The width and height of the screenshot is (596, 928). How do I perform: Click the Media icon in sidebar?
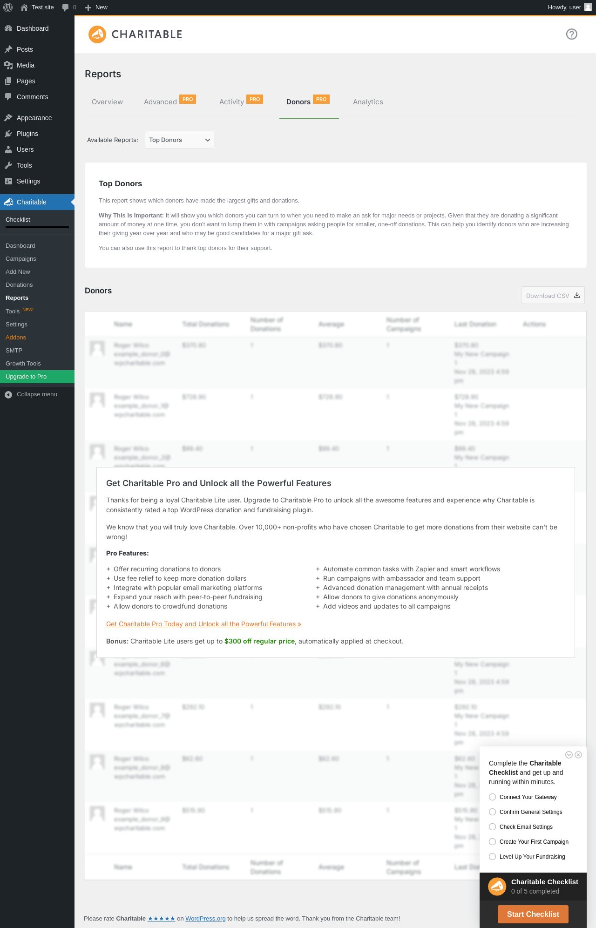[x=8, y=65]
